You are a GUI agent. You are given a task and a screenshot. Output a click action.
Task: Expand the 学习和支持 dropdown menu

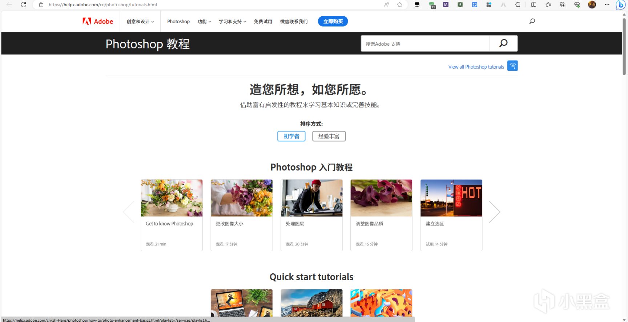(233, 21)
